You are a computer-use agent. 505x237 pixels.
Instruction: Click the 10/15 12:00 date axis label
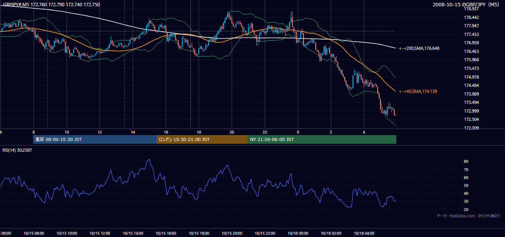tap(100, 233)
